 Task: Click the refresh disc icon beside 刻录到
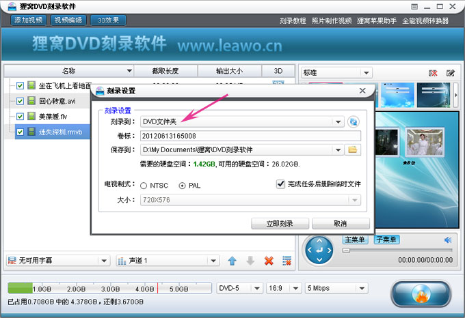[x=354, y=121]
